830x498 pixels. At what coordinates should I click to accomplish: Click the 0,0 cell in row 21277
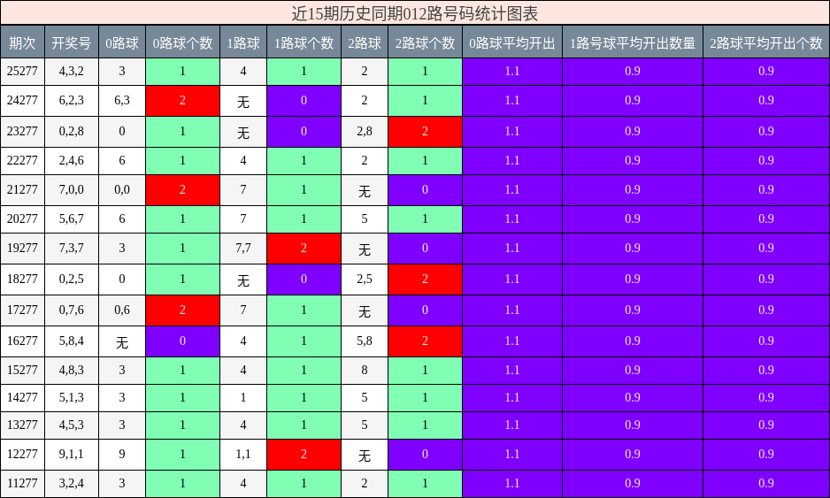tap(122, 190)
